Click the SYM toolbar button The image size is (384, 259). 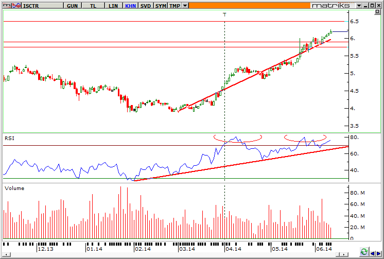[161, 5]
